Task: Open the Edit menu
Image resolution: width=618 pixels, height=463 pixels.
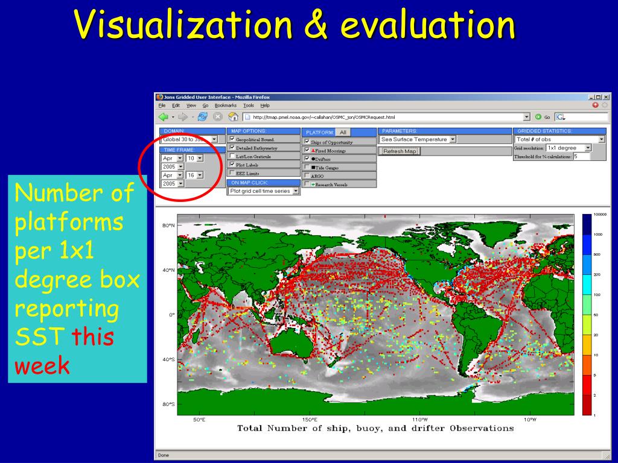Action: [x=176, y=106]
